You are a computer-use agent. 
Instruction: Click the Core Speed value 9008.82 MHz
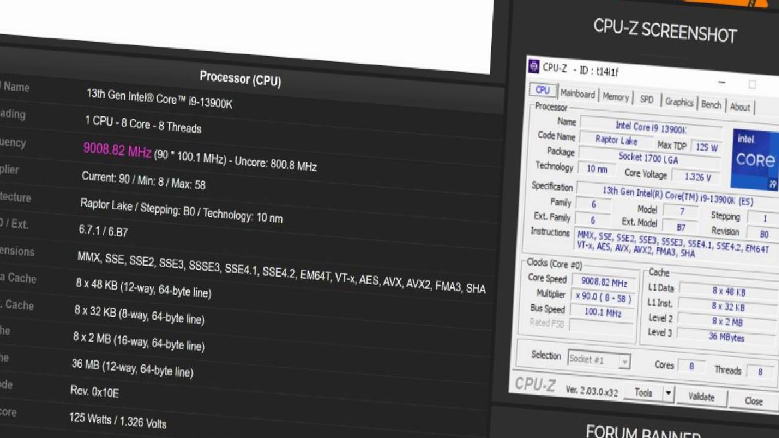[x=604, y=282]
